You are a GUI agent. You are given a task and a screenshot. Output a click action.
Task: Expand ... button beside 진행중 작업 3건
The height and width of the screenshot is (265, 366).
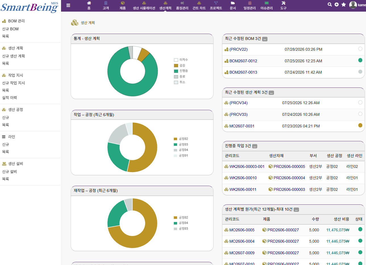pyautogui.click(x=255, y=146)
